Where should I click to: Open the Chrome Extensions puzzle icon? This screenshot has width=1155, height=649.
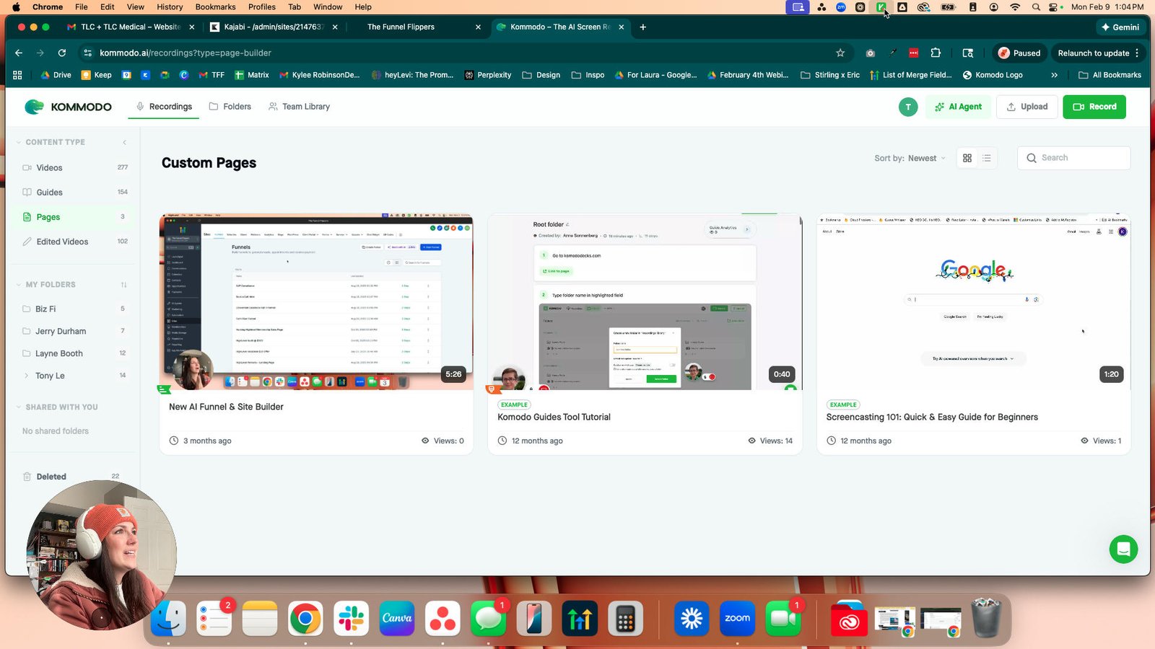coord(936,53)
